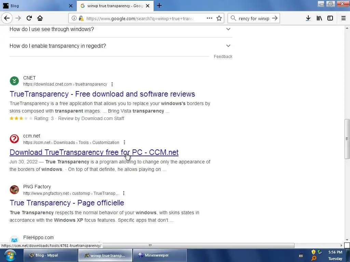Click the winxp true transp taskbar item
This screenshot has width=350, height=262.
105,255
